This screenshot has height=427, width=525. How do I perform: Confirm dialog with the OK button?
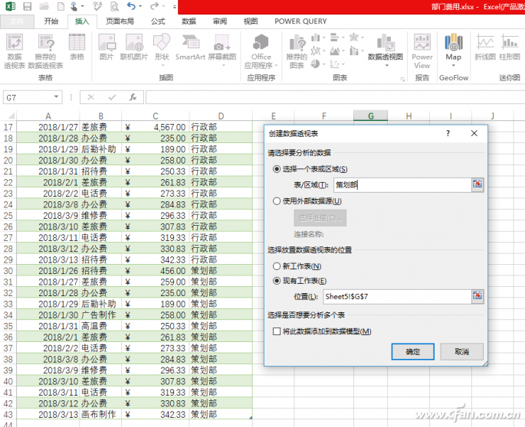[x=412, y=351]
